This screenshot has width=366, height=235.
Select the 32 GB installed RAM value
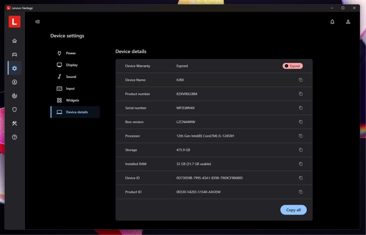coord(194,164)
